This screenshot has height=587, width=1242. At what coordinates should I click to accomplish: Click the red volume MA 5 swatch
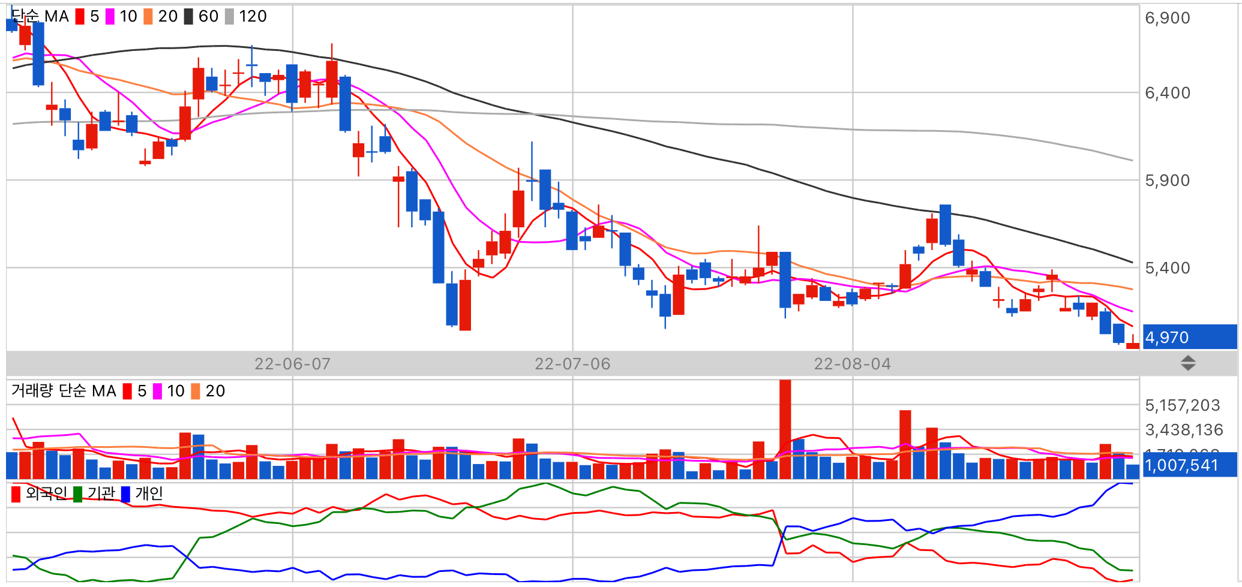pyautogui.click(x=127, y=392)
